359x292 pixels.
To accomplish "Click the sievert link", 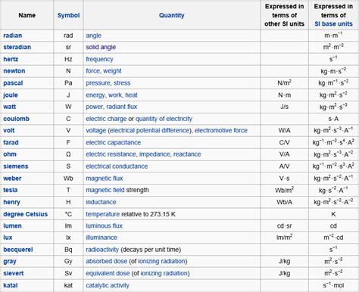I will pyautogui.click(x=14, y=273).
